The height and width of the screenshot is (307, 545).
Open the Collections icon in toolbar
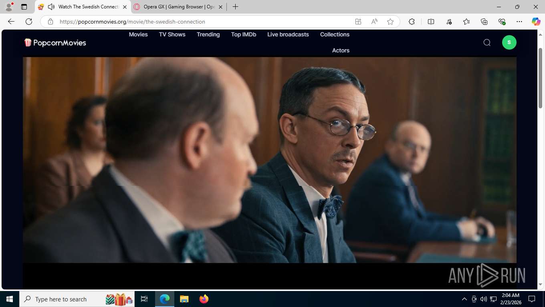pos(484,22)
